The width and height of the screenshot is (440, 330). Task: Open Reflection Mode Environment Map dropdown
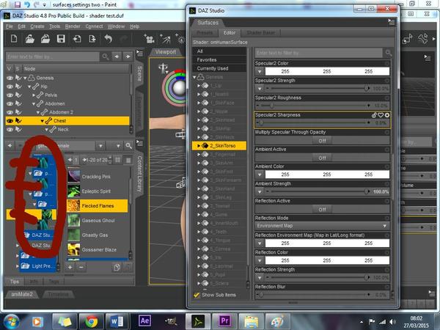(x=322, y=226)
